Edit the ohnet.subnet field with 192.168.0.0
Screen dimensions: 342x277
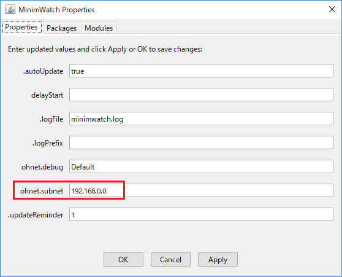click(201, 190)
